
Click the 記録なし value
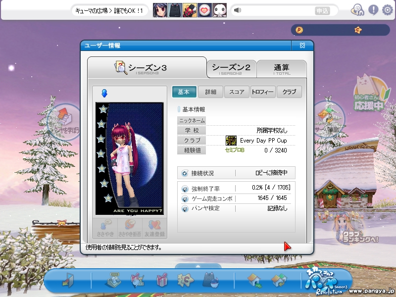pyautogui.click(x=277, y=208)
